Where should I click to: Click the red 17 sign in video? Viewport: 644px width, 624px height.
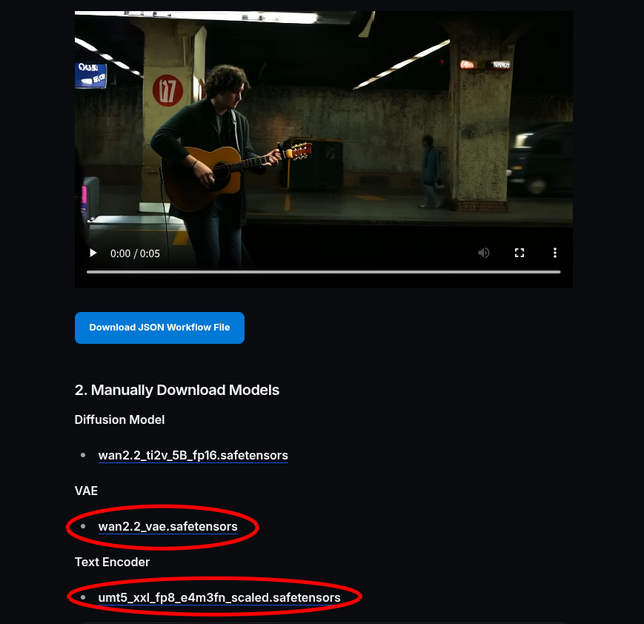click(x=167, y=90)
